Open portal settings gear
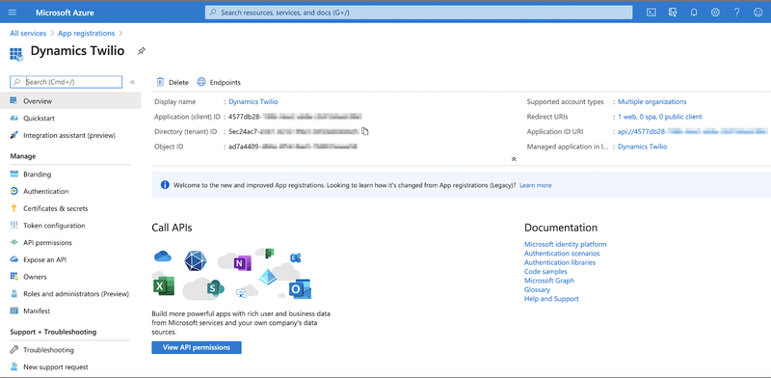Screen dimensions: 771x378 click(715, 13)
